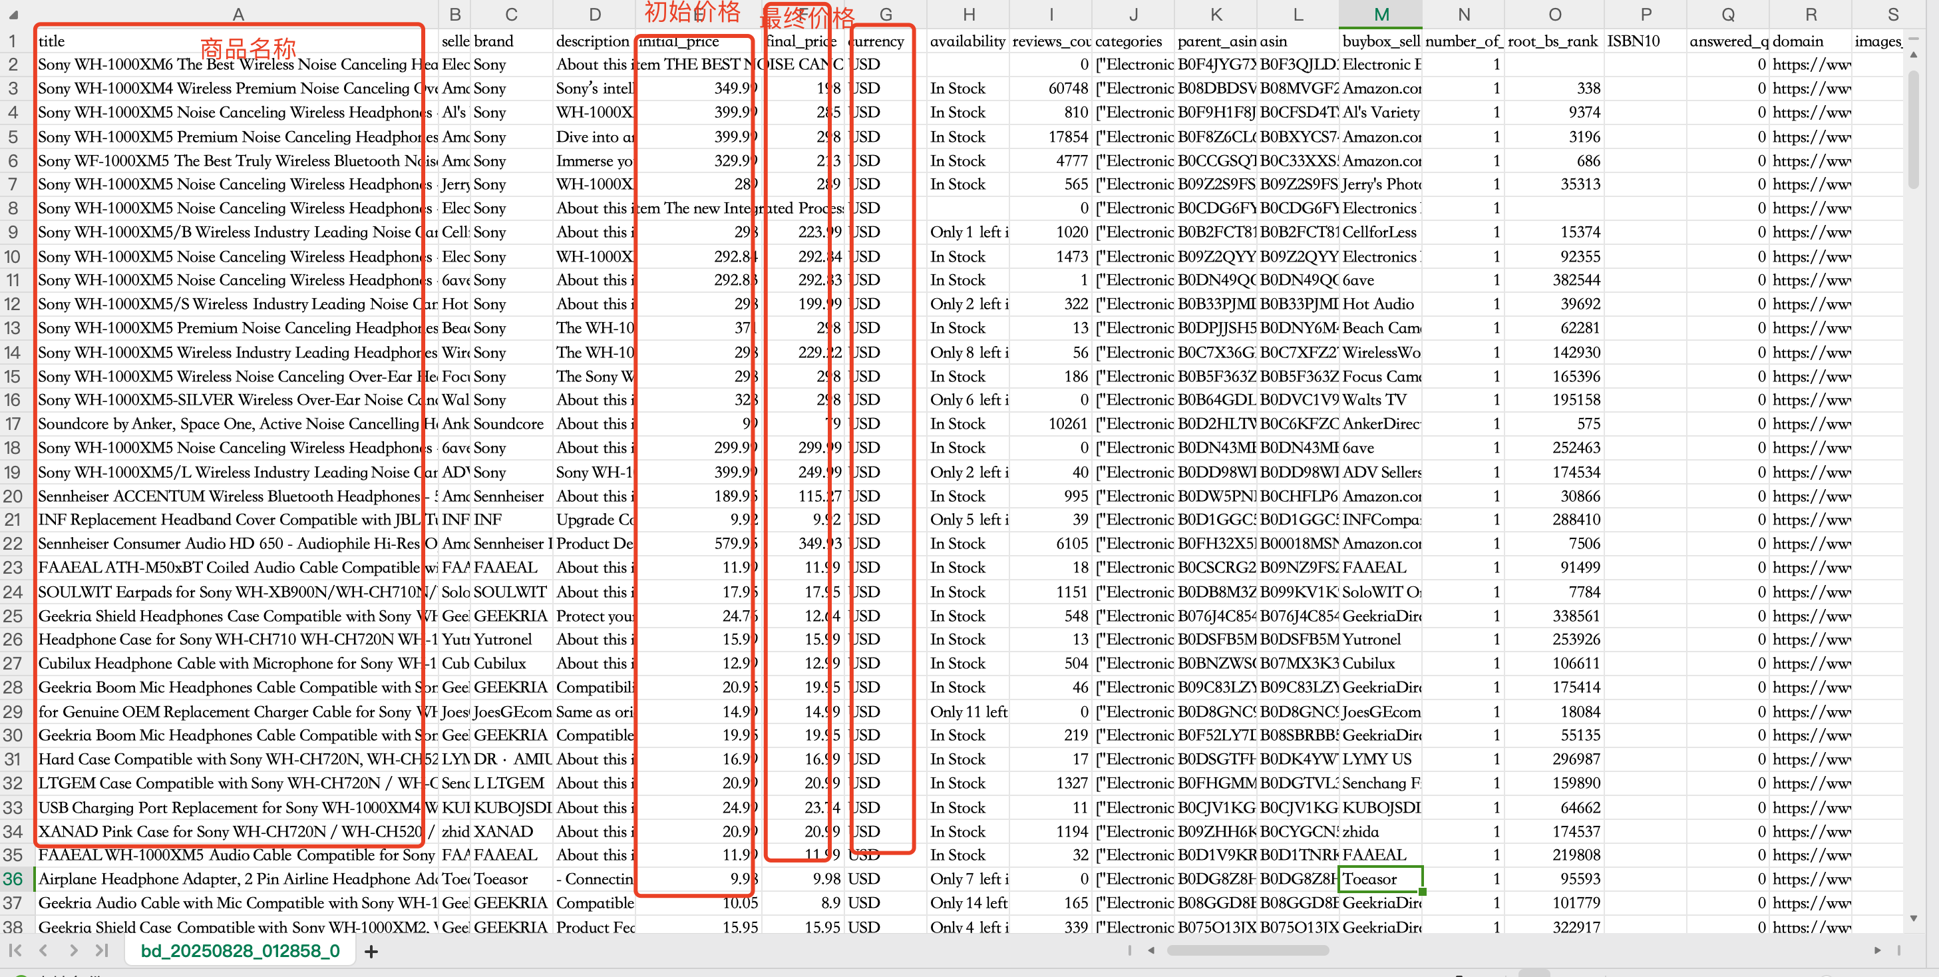The width and height of the screenshot is (1939, 977).
Task: Select column R header
Action: click(1811, 14)
